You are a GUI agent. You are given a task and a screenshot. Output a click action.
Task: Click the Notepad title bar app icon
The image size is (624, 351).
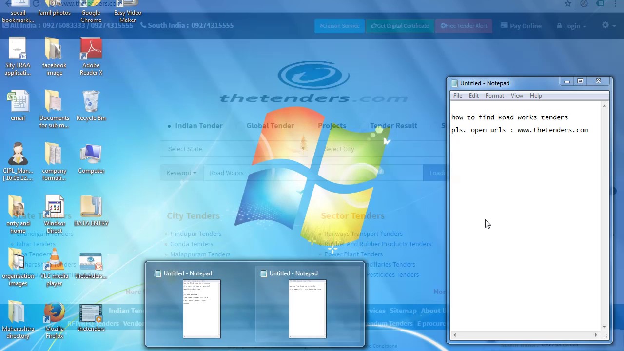(454, 83)
